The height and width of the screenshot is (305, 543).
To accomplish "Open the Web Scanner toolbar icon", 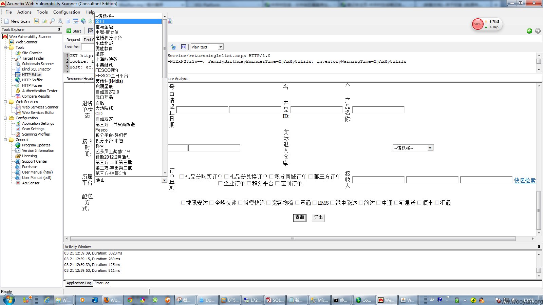I will click(x=37, y=21).
